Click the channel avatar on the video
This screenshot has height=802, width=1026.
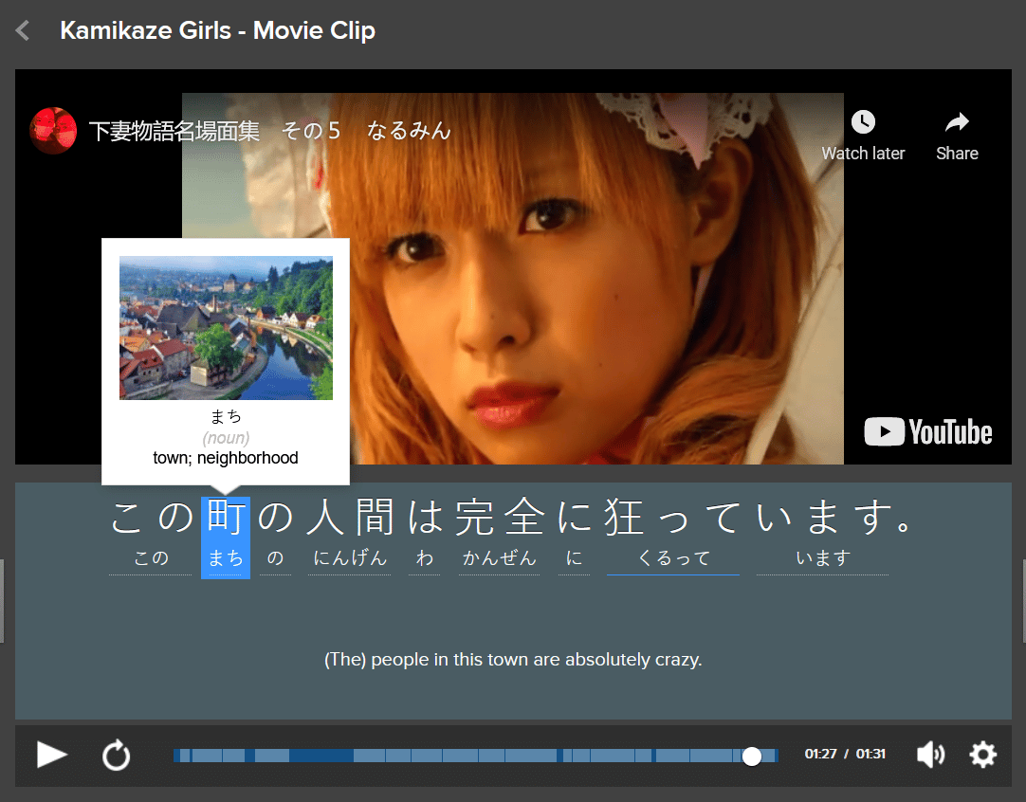(x=53, y=131)
